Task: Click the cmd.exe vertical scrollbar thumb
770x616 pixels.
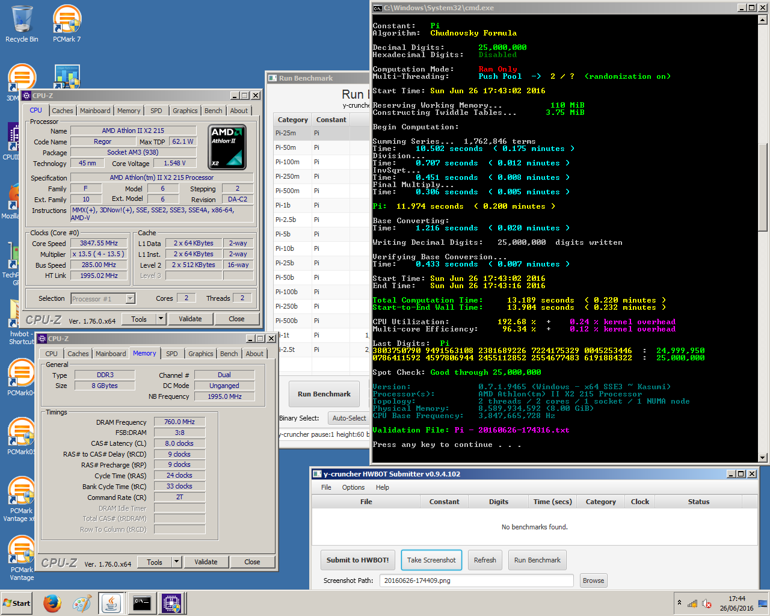Action: [762, 187]
